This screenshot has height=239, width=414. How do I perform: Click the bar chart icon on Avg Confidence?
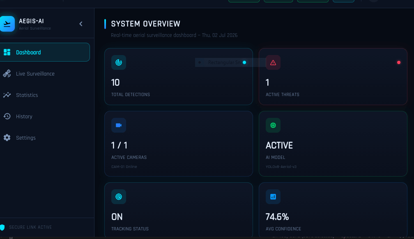point(273,197)
